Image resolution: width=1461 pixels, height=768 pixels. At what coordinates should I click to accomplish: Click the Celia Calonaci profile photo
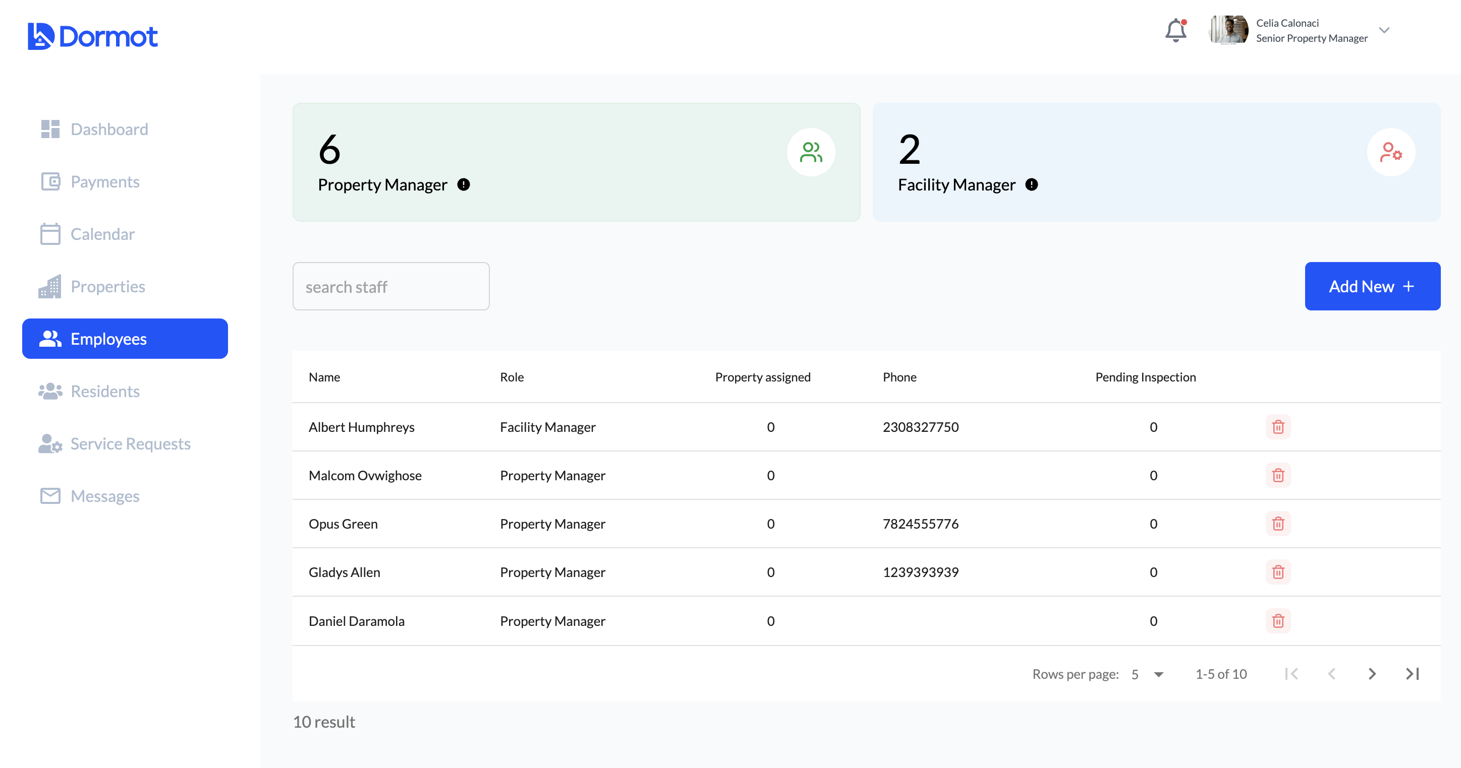(x=1228, y=30)
